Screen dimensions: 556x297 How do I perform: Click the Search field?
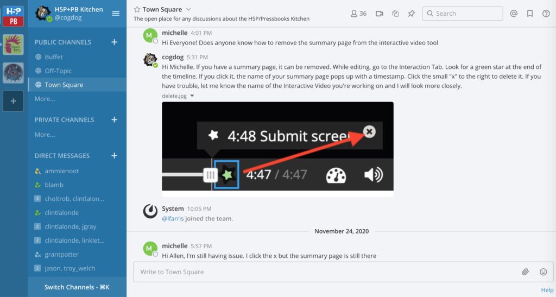point(463,14)
